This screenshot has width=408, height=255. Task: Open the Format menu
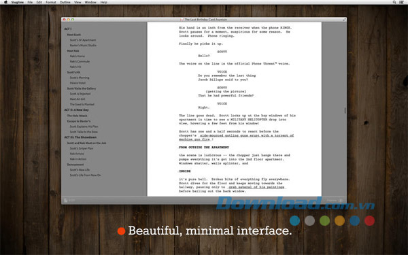[x=51, y=2]
